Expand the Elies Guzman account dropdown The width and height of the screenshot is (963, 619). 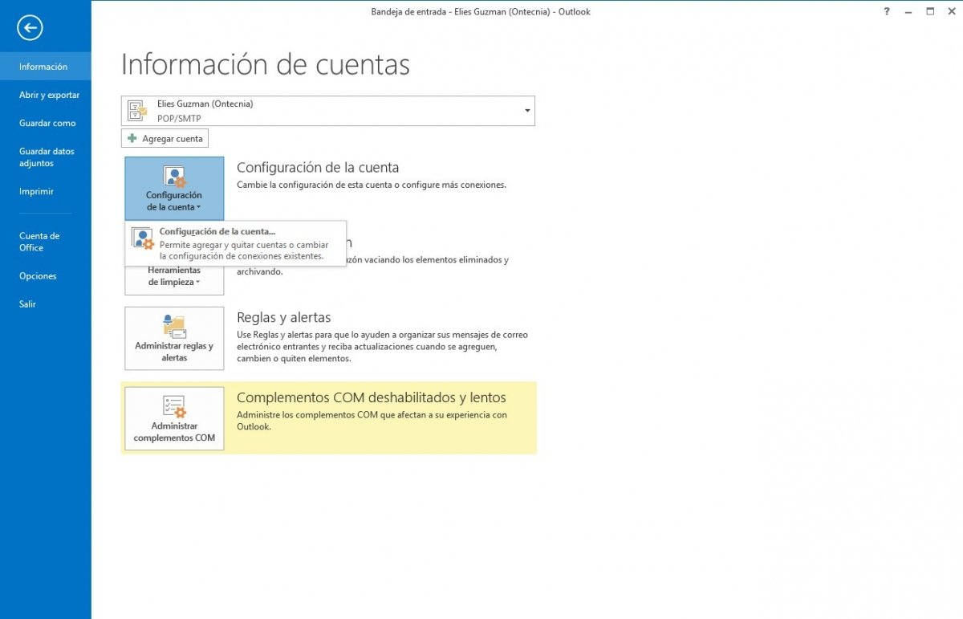[527, 111]
